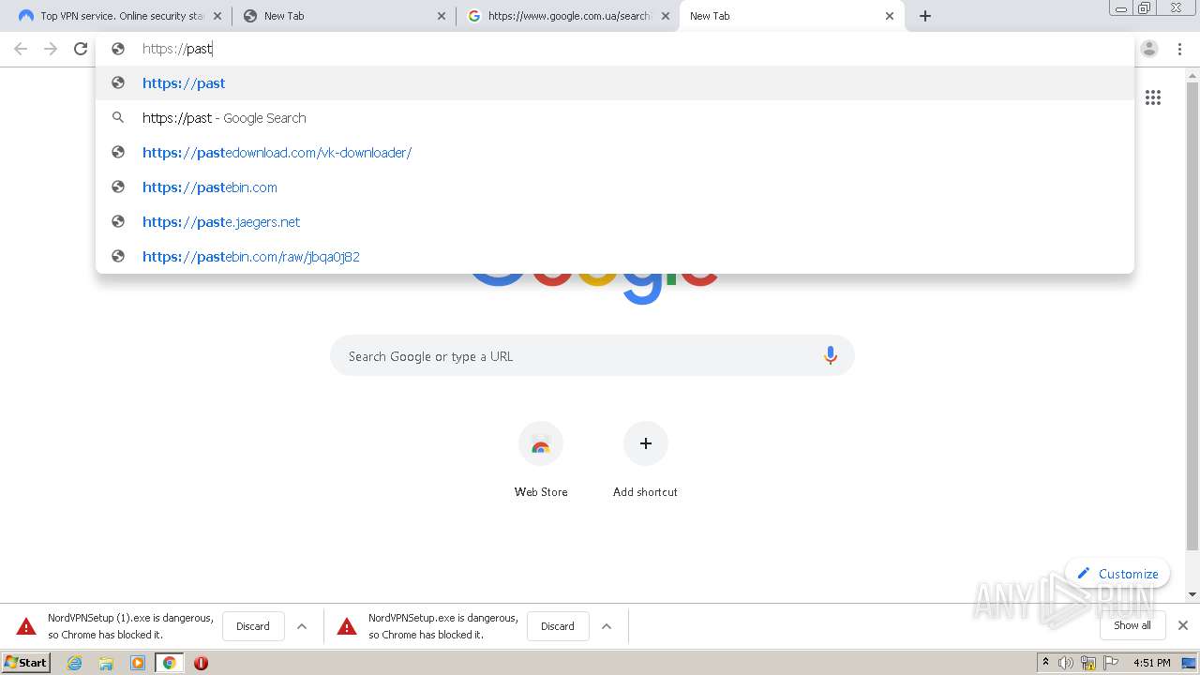Click the browser forward arrow
The height and width of the screenshot is (675, 1200).
tap(51, 49)
